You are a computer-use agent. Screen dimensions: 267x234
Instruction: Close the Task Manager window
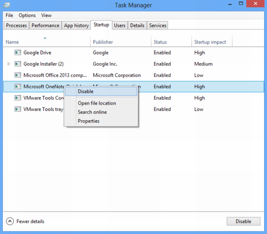pyautogui.click(x=255, y=4)
